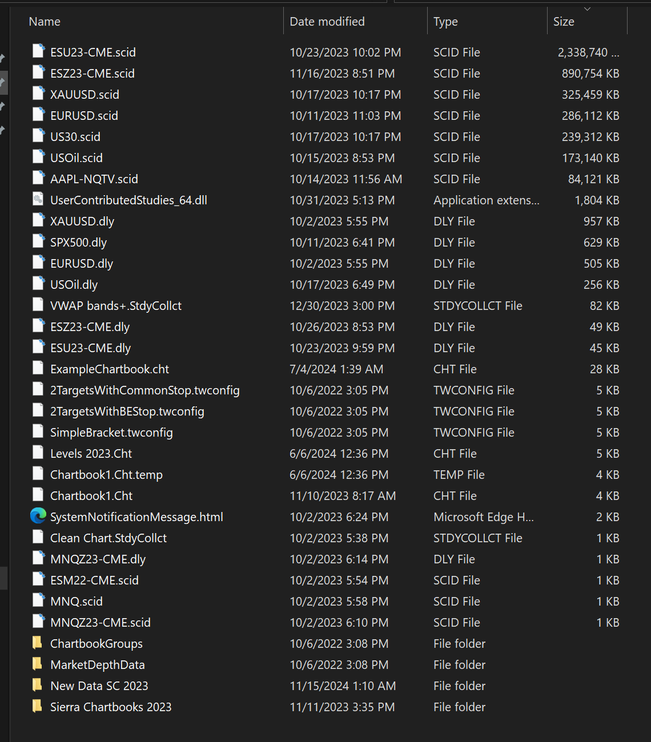The height and width of the screenshot is (742, 651).
Task: Select the XAUUSD.scid file icon
Action: coord(38,94)
